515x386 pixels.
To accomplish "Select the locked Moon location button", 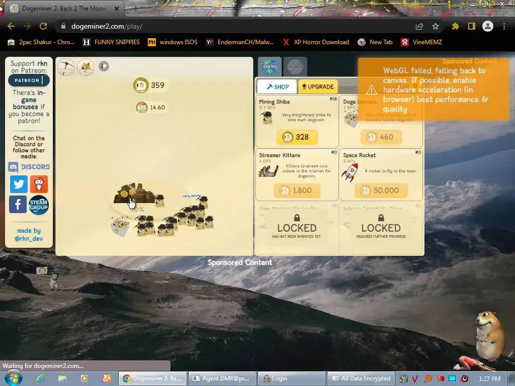I will [x=295, y=67].
